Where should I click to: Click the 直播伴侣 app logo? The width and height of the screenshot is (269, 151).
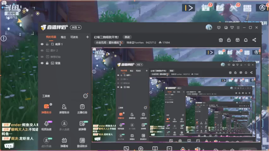coord(54,27)
